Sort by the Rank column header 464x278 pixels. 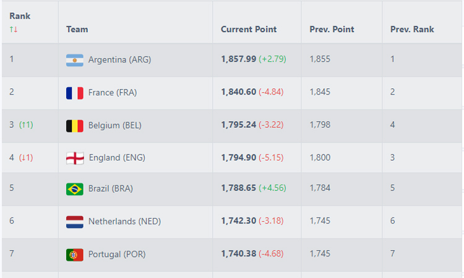(x=20, y=16)
